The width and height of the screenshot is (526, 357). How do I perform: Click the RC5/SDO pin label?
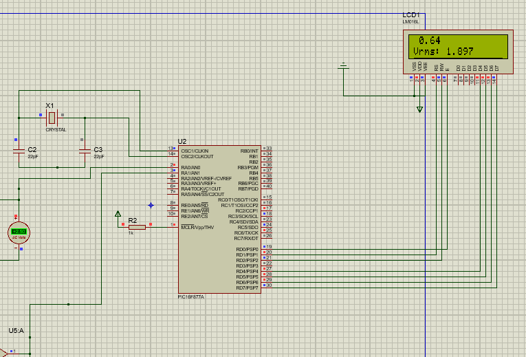point(248,228)
